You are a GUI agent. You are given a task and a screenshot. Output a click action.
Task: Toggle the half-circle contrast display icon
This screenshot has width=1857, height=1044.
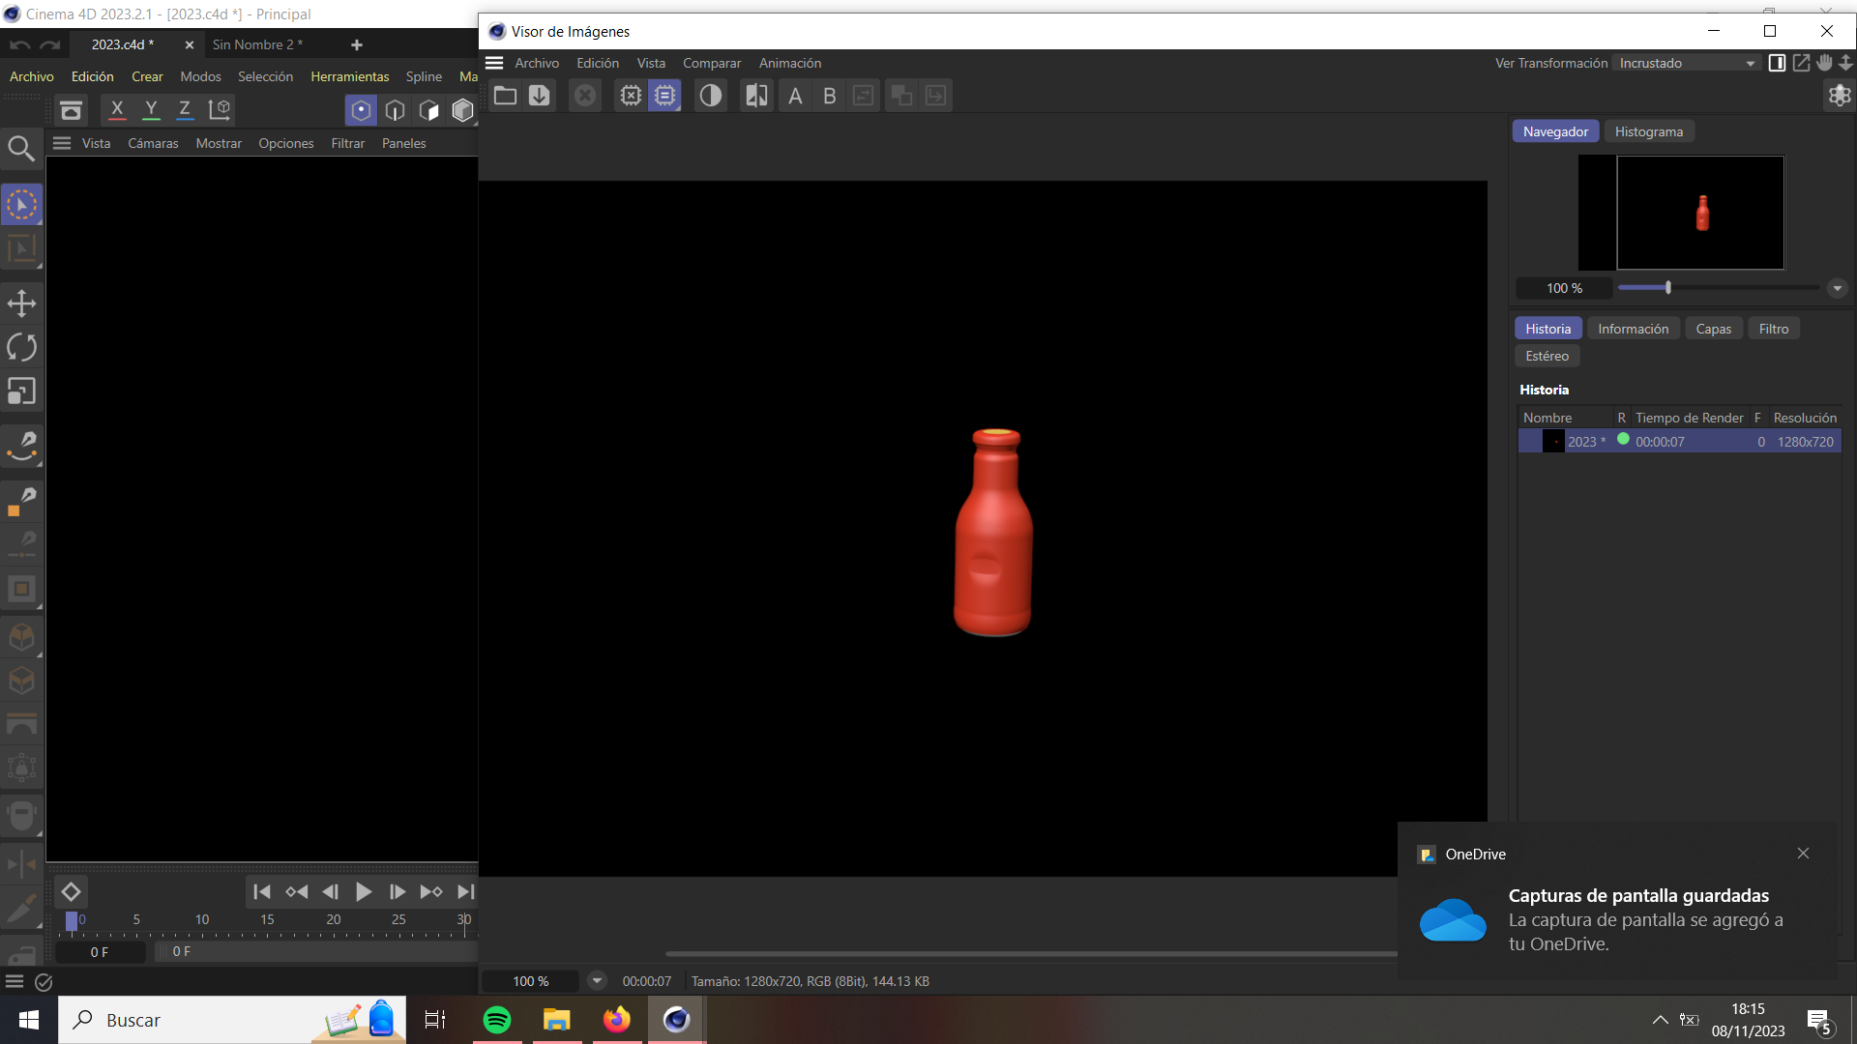pos(711,96)
